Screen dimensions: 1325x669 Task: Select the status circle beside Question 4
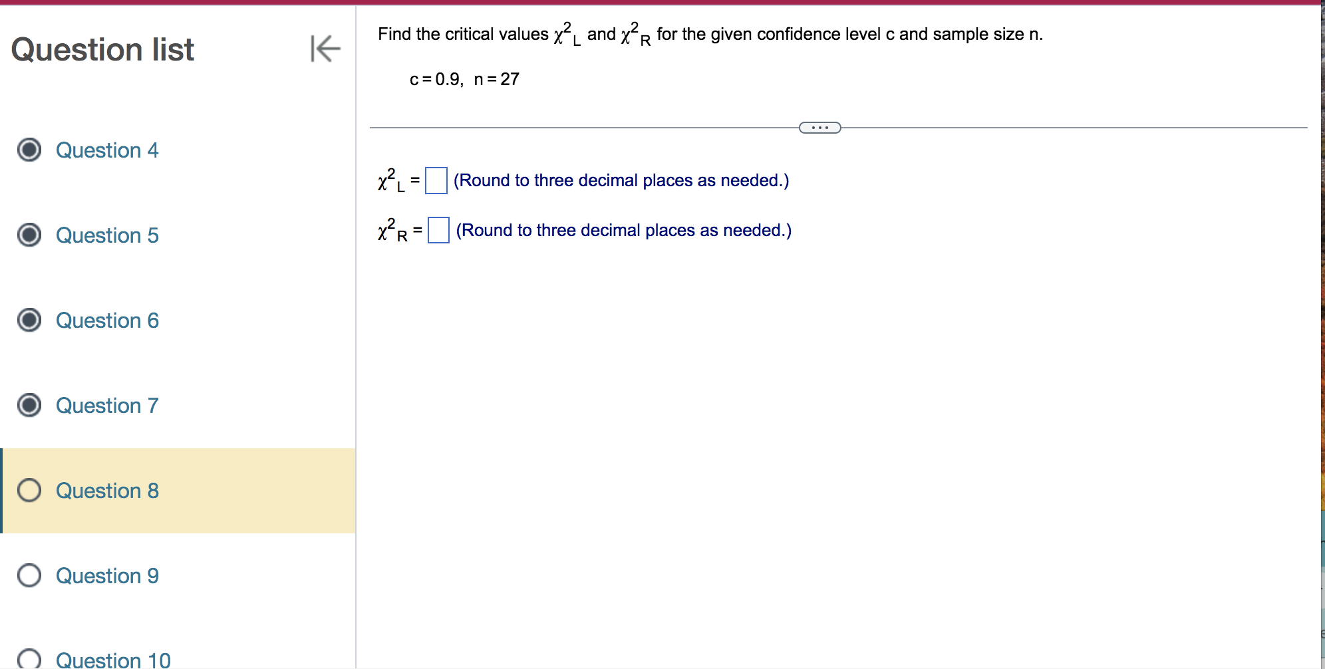coord(29,150)
